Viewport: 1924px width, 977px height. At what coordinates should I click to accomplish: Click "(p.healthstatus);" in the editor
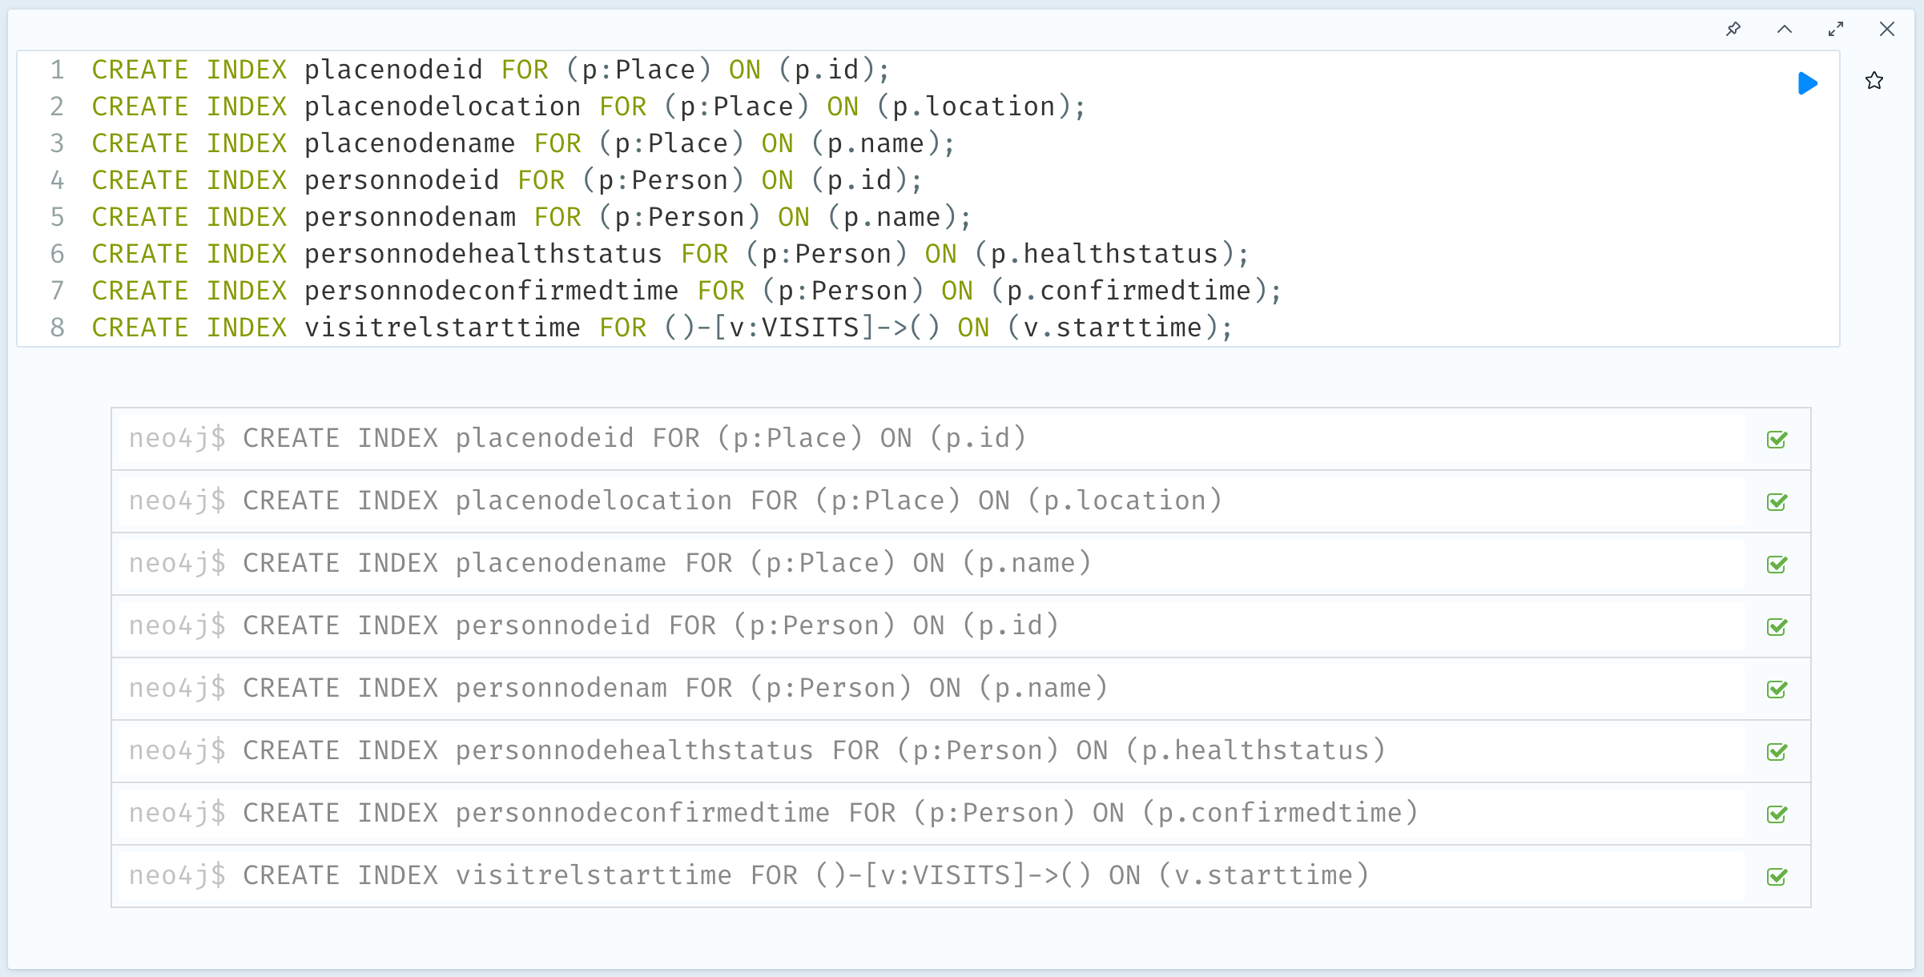(x=1112, y=255)
